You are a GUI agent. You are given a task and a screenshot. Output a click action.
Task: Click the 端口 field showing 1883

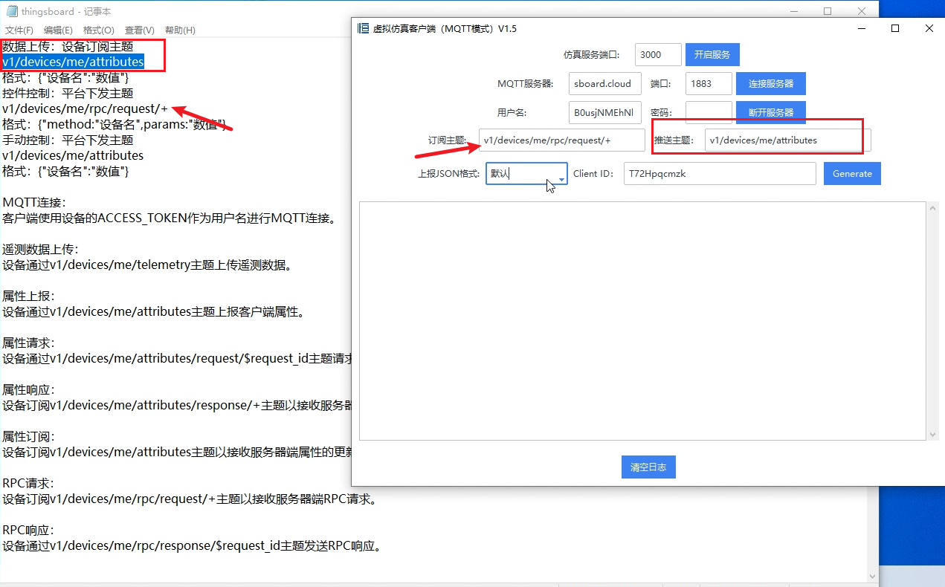(x=708, y=83)
